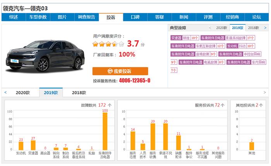
Task: Click the headset icon on 我要投诉 button
Action: click(x=110, y=71)
